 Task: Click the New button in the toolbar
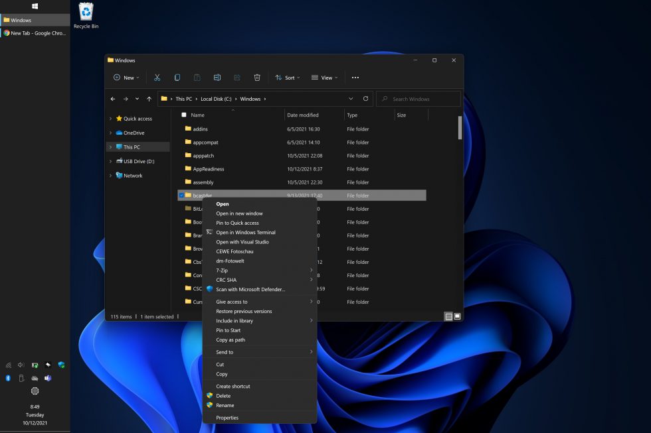[126, 78]
